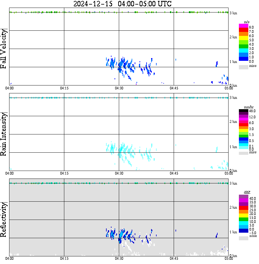
Task: Pick the orange 6.0 m/s swatch
Action: pyautogui.click(x=243, y=34)
